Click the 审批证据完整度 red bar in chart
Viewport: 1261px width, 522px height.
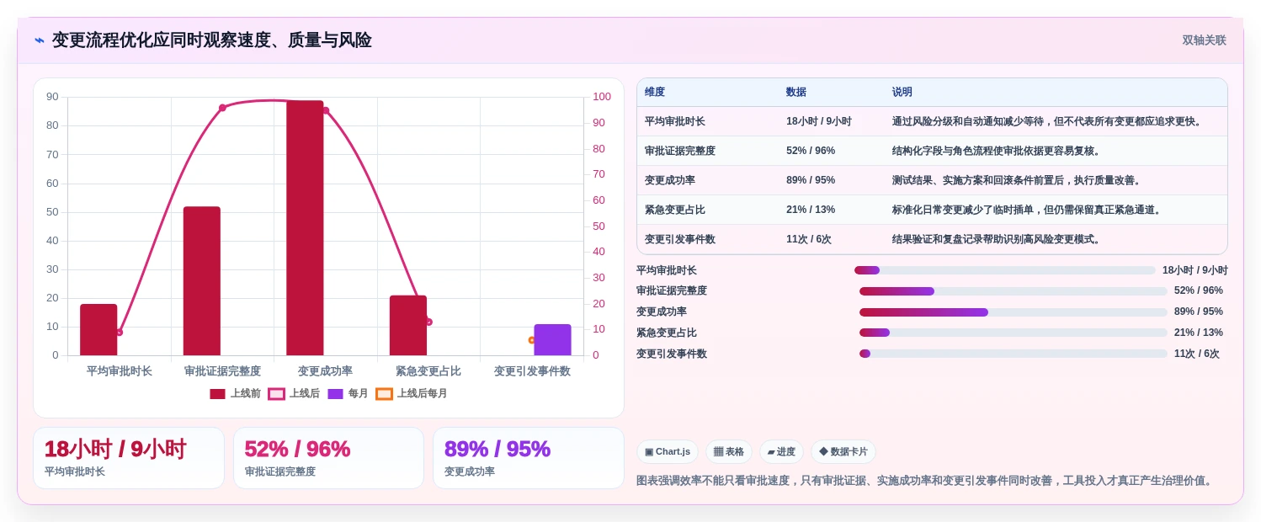[202, 281]
